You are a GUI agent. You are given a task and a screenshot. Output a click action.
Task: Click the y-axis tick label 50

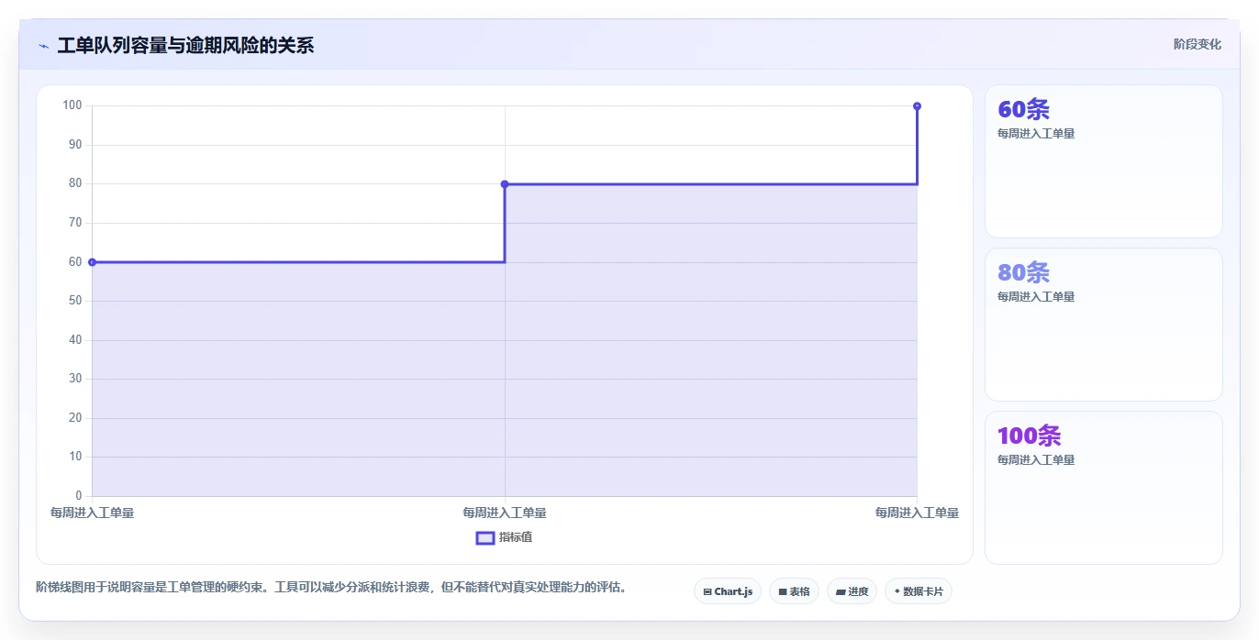click(x=75, y=301)
